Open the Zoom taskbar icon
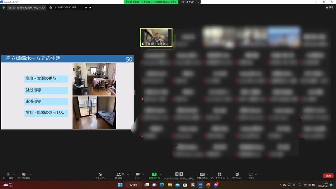 [x=200, y=185]
